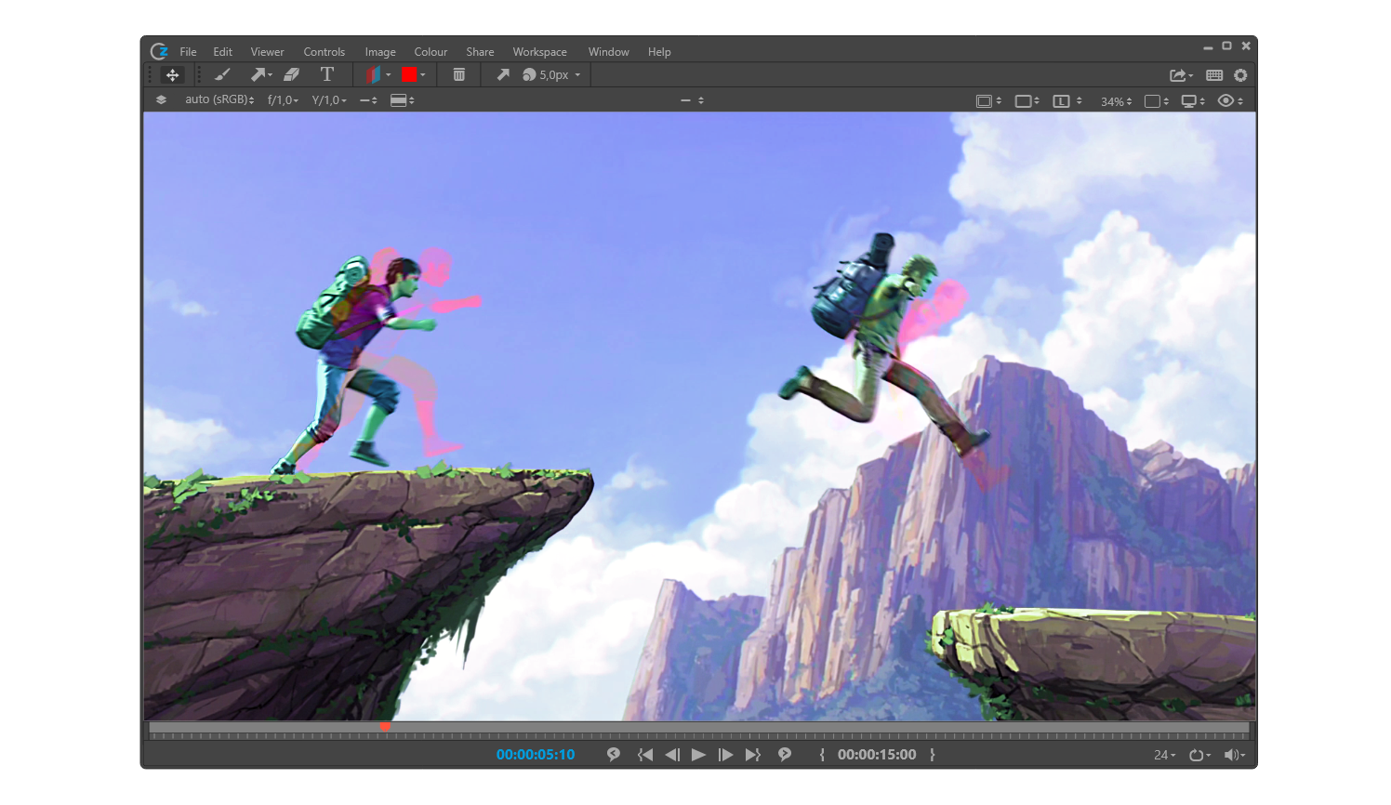Click the red colour swatch
The height and width of the screenshot is (805, 1391).
pyautogui.click(x=408, y=74)
